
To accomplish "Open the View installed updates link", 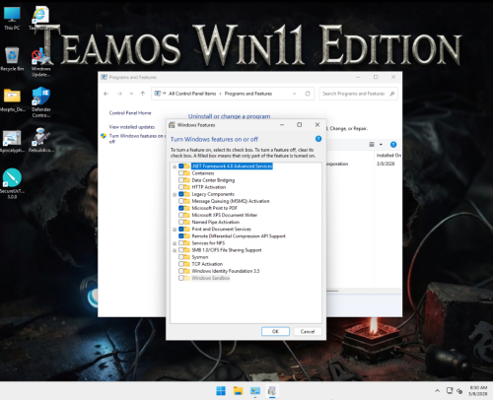I will tap(132, 127).
